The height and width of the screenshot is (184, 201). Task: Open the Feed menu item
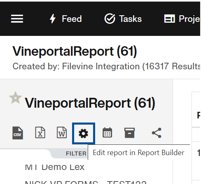(x=72, y=19)
